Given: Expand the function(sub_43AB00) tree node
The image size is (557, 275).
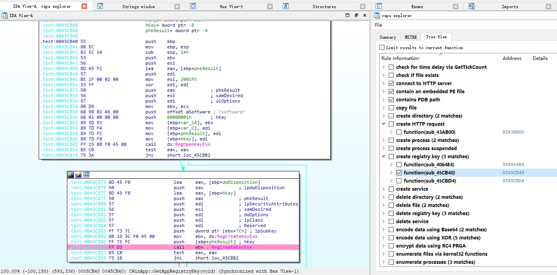Looking at the screenshot, I should click(x=391, y=132).
